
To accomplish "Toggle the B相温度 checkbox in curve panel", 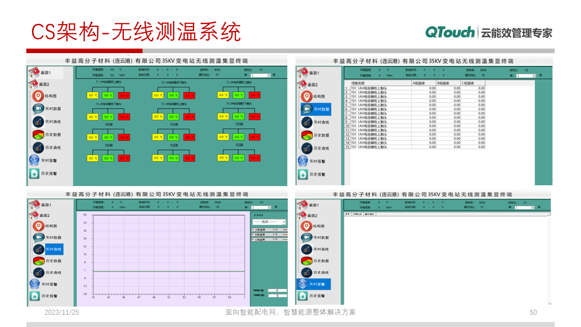I will (x=253, y=234).
